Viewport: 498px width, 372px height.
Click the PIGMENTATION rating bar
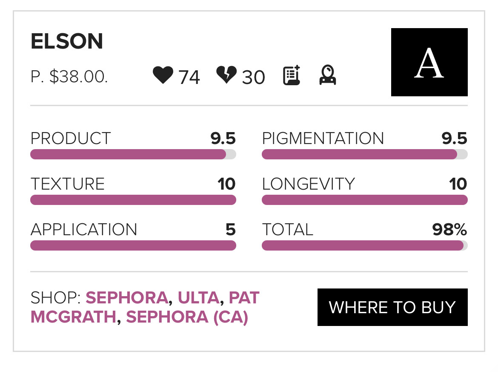[x=364, y=154]
